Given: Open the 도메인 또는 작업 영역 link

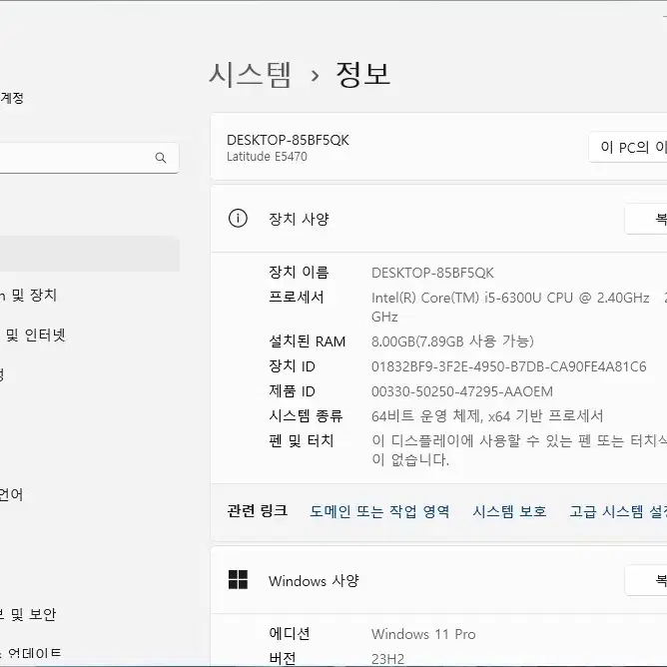Looking at the screenshot, I should click(379, 511).
